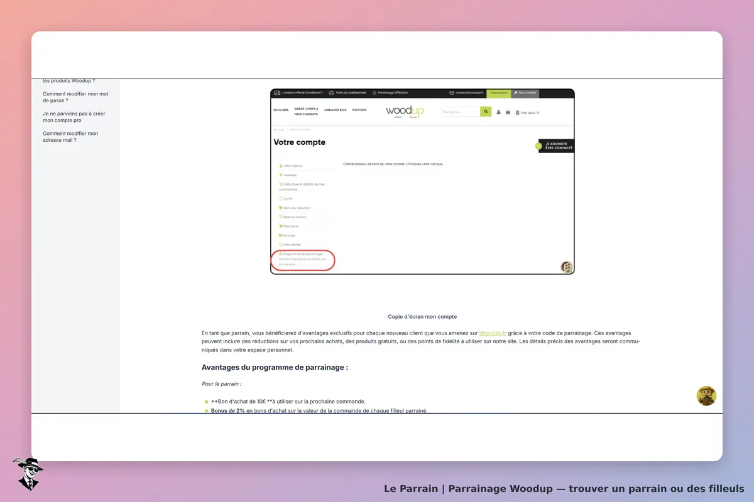The height and width of the screenshot is (502, 754).
Task: Click small chat avatar inside embedded screenshot corner
Action: [567, 267]
